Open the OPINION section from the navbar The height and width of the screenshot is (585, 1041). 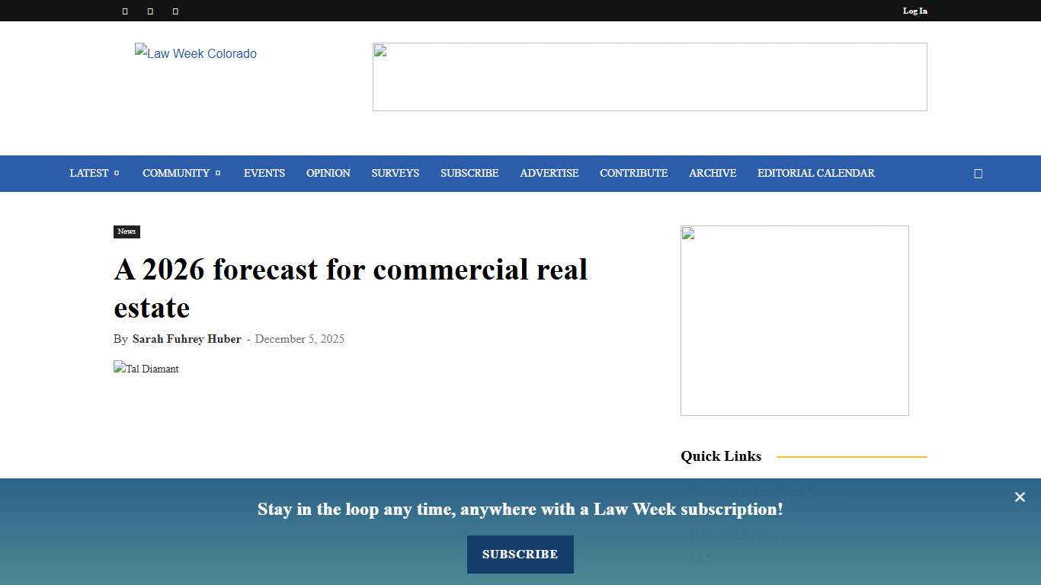pyautogui.click(x=328, y=173)
